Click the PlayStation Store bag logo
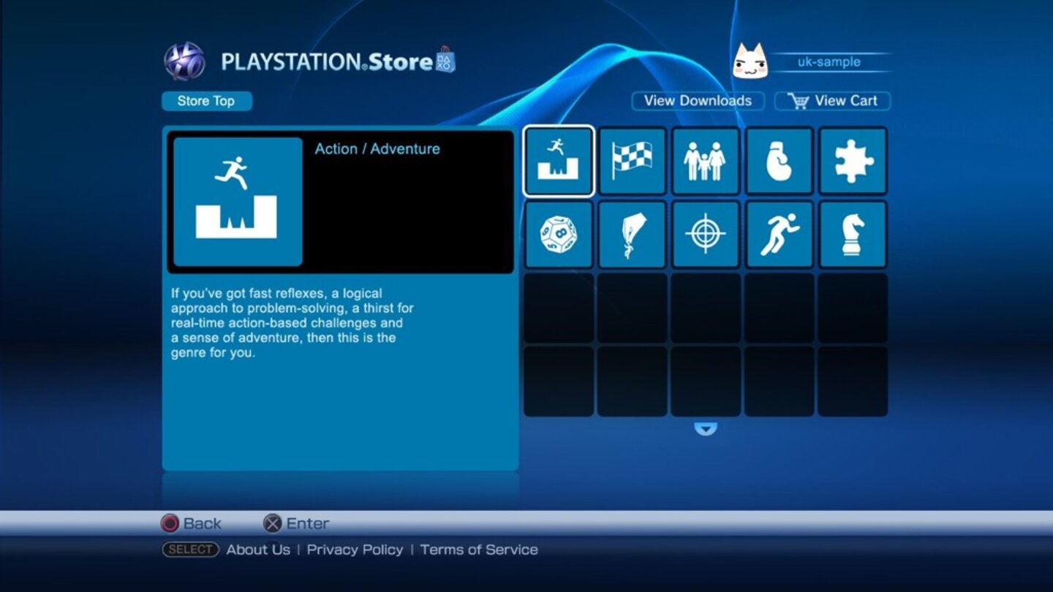This screenshot has width=1053, height=592. (444, 61)
